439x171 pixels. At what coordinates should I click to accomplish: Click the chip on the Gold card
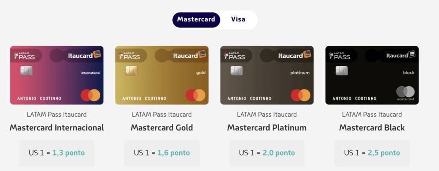pos(131,71)
